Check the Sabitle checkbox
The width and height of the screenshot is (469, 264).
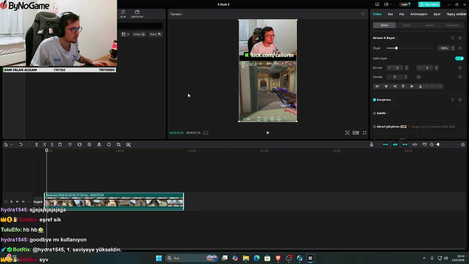(x=374, y=113)
